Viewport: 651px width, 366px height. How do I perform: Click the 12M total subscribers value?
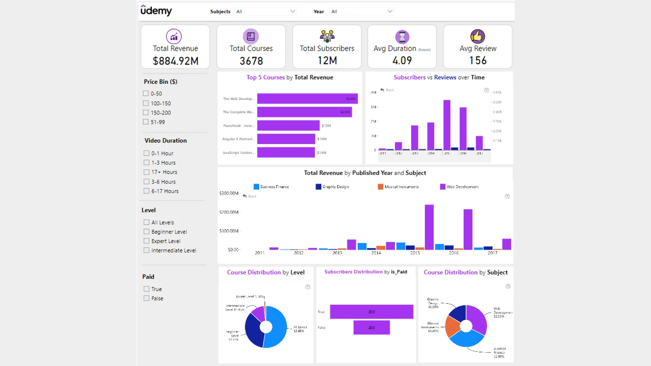tap(327, 61)
